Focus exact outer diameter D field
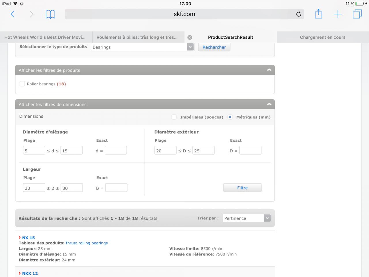The image size is (369, 277). pos(250,150)
